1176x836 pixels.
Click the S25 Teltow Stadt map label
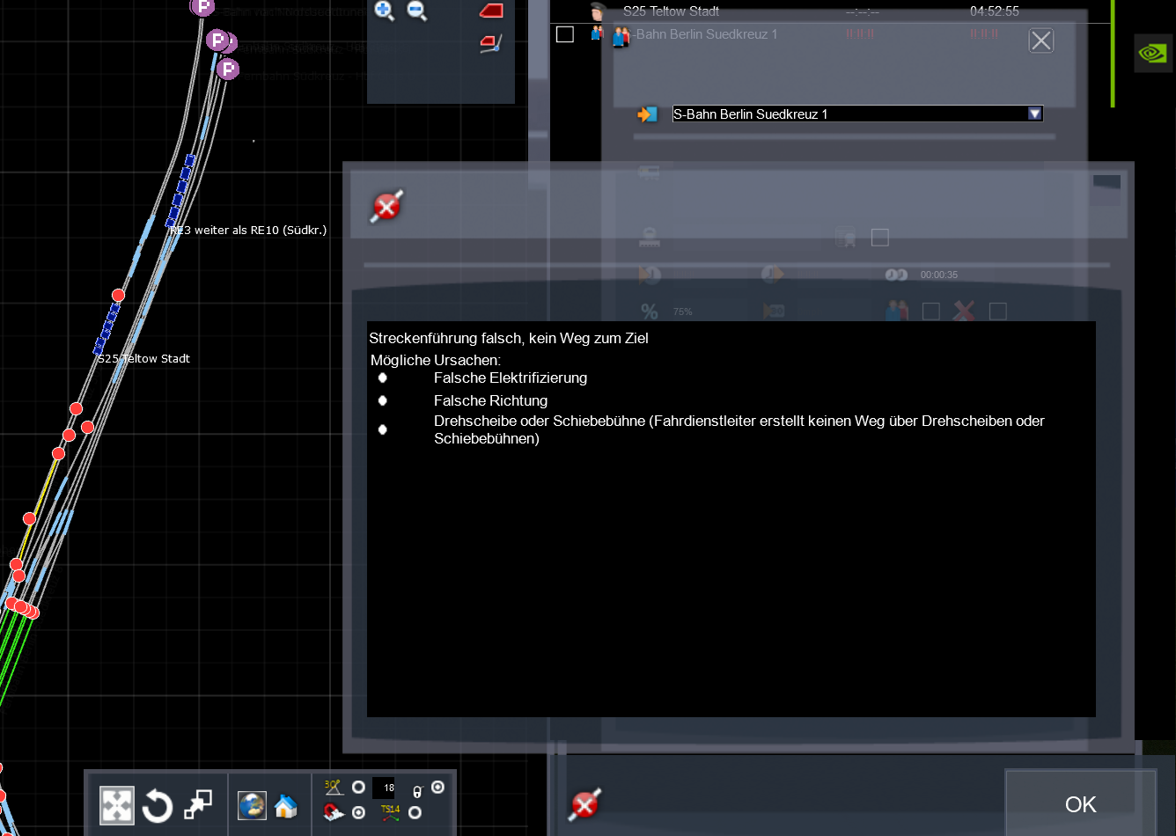pyautogui.click(x=144, y=359)
